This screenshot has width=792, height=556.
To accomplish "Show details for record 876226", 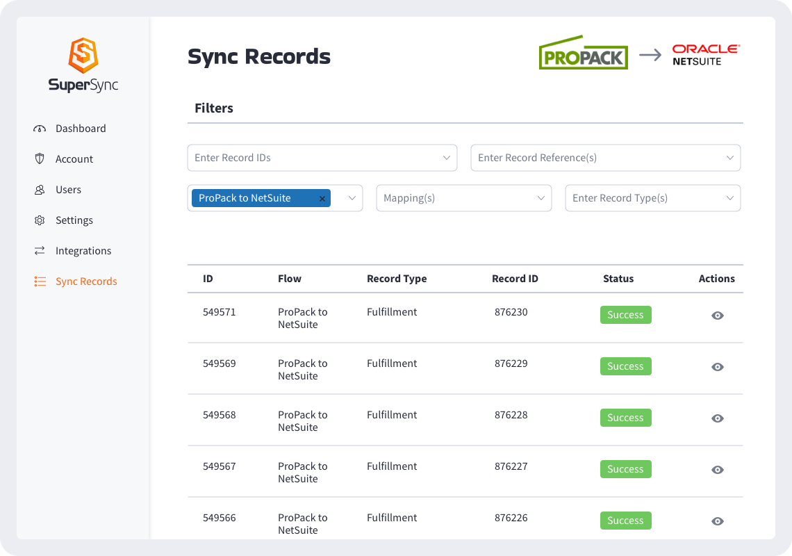I will click(717, 521).
